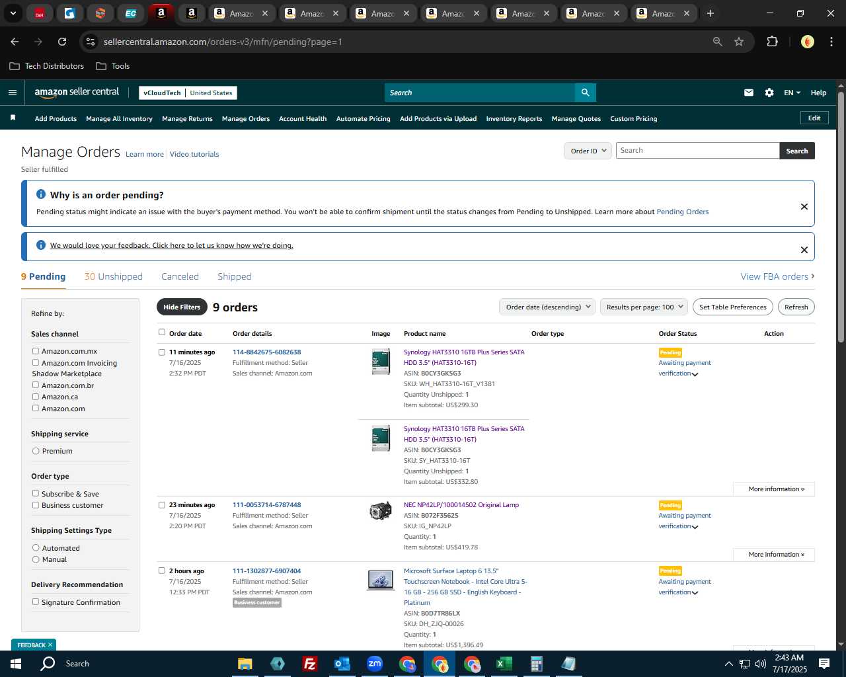Click the search magnifier button in header
This screenshot has height=677, width=846.
coord(585,93)
